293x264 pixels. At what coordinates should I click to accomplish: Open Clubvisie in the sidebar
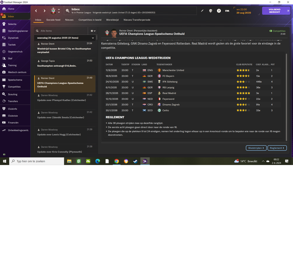click(x=13, y=116)
